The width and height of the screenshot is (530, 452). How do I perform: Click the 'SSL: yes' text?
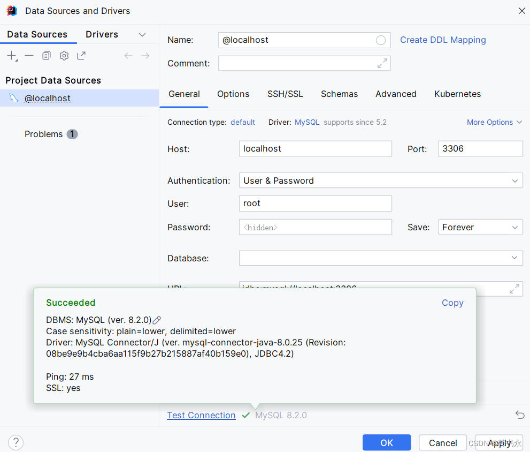(x=63, y=388)
